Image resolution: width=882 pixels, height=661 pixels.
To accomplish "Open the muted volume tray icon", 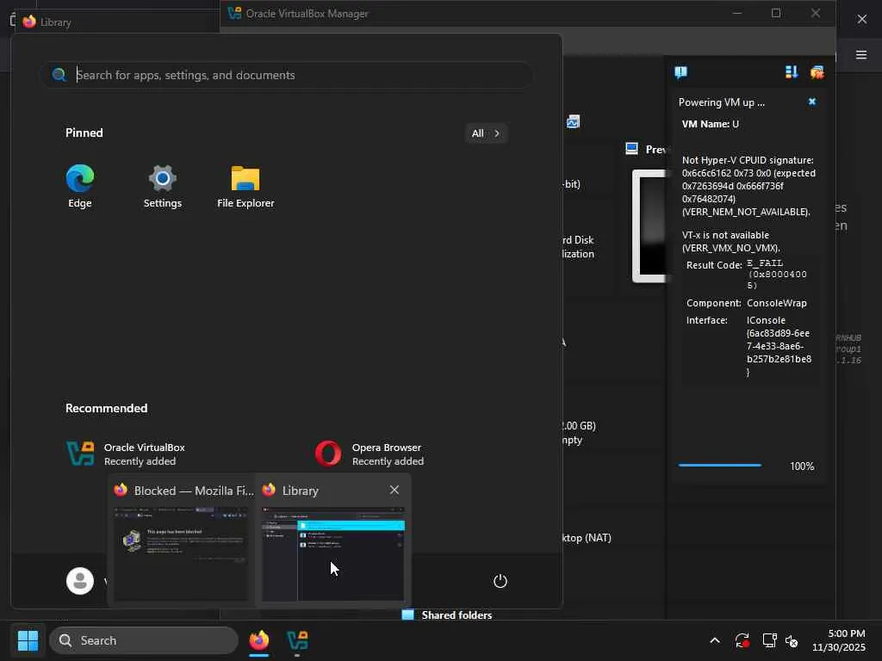I will tap(792, 640).
